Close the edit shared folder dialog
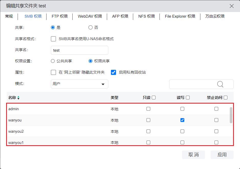The width and height of the screenshot is (240, 169). (x=232, y=6)
